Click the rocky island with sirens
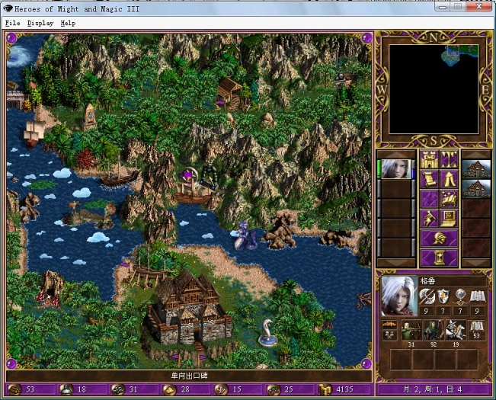Image resolution: width=496 pixels, height=400 pixels. click(x=91, y=215)
